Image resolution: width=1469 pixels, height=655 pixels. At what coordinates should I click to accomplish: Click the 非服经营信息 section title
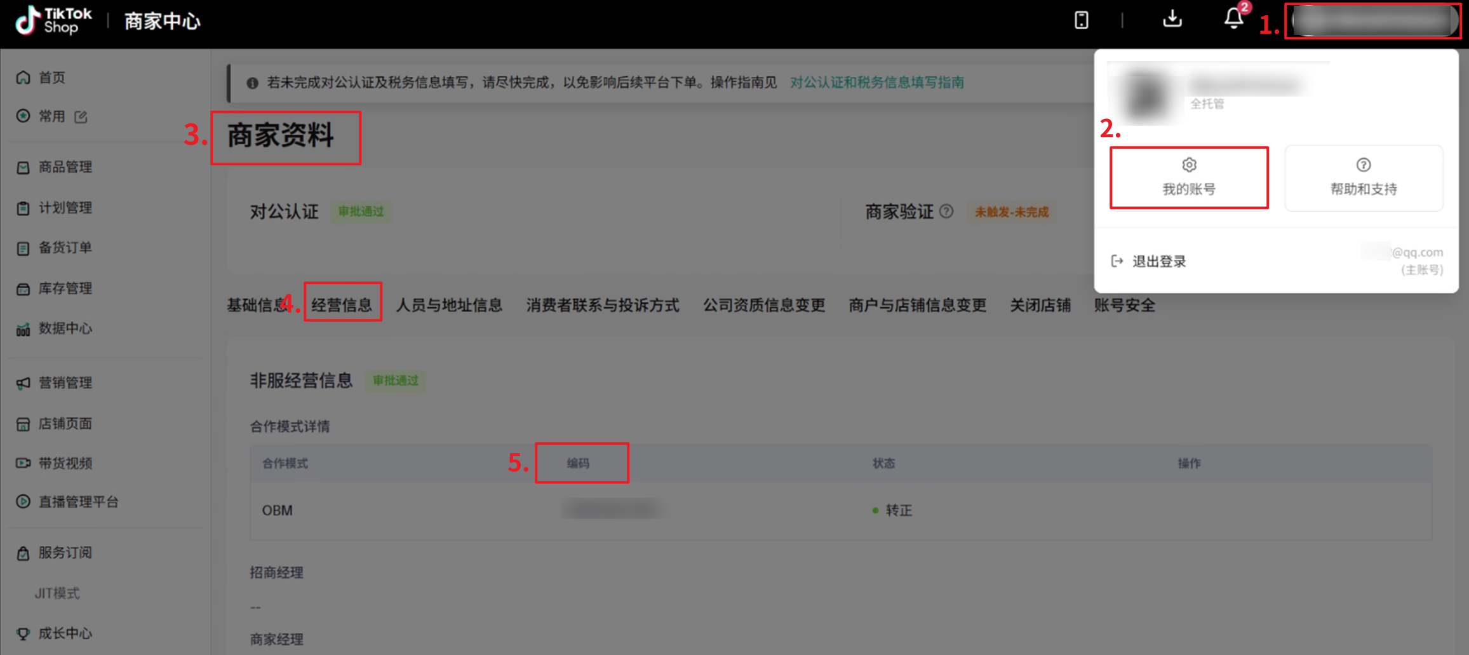click(x=301, y=381)
